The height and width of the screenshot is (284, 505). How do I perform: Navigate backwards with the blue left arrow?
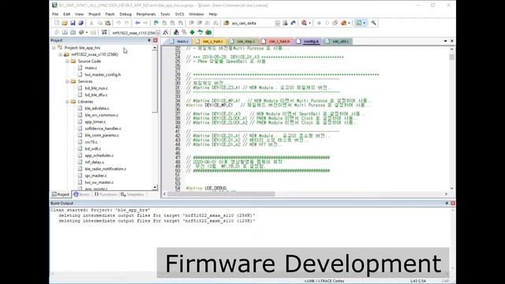pyautogui.click(x=137, y=23)
